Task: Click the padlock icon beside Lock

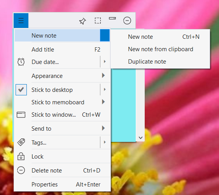Action: point(21,156)
